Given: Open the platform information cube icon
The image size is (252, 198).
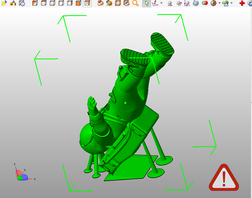Looking at the screenshot, I should [22, 3].
